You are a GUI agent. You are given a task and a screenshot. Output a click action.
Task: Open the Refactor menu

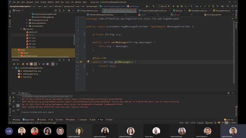50,2
